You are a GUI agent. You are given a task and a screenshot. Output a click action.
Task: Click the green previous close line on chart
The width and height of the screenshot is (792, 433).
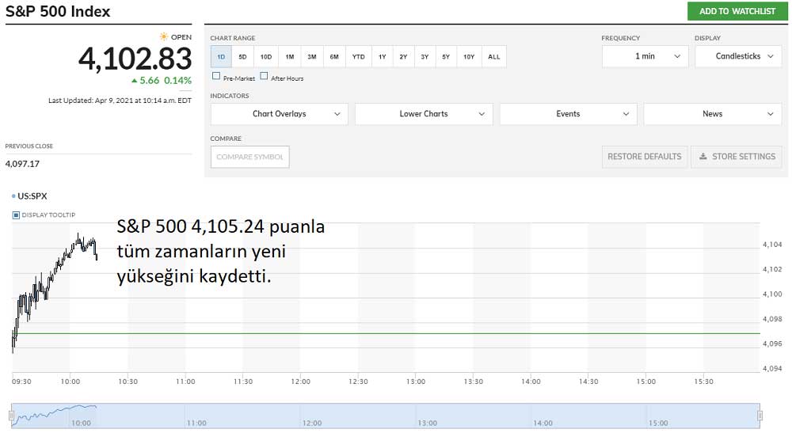(386, 333)
